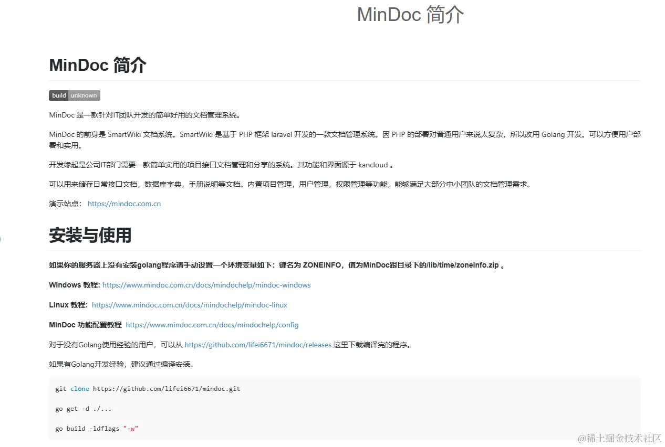The image size is (665, 447).
Task: Open the MinDoc config tutorial link
Action: (212, 325)
